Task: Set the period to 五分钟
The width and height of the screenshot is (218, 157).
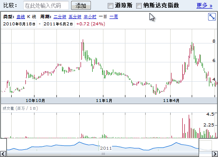Action: pos(75,17)
